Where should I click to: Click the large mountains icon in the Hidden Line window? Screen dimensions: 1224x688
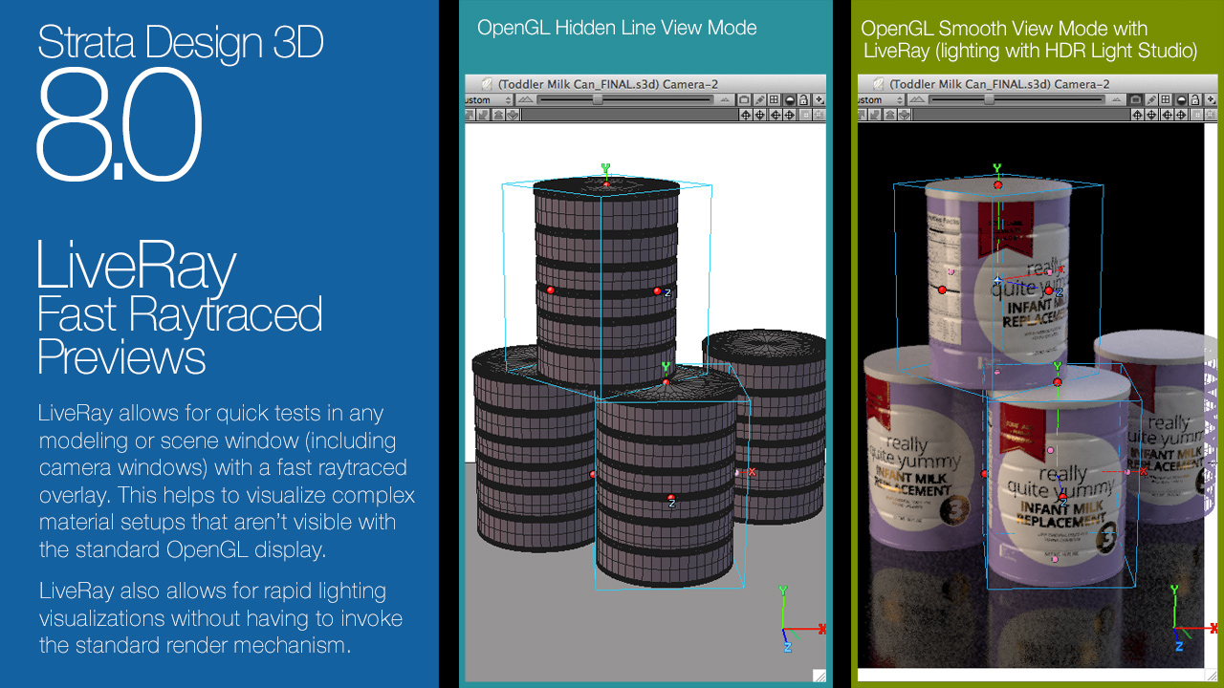click(526, 99)
